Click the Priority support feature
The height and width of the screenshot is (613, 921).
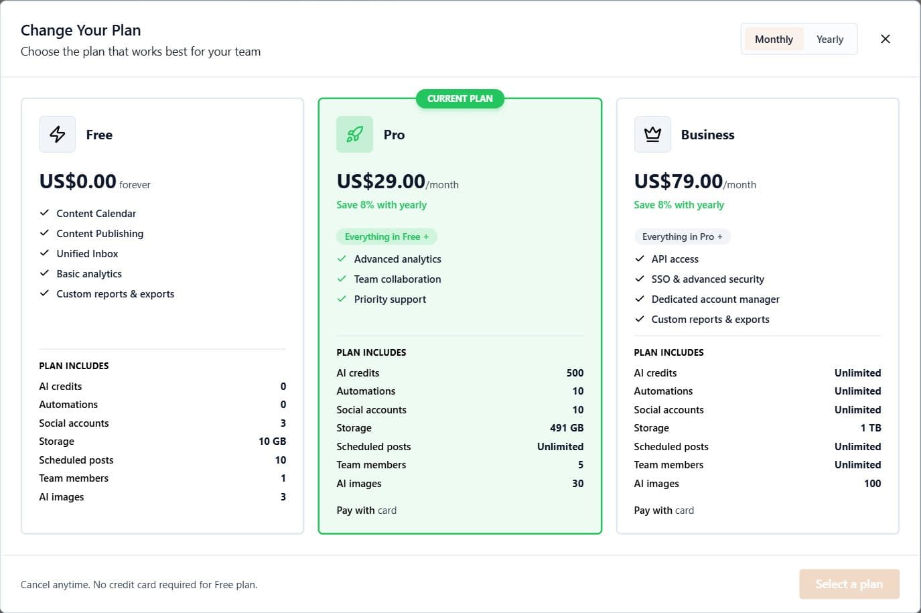coord(390,299)
